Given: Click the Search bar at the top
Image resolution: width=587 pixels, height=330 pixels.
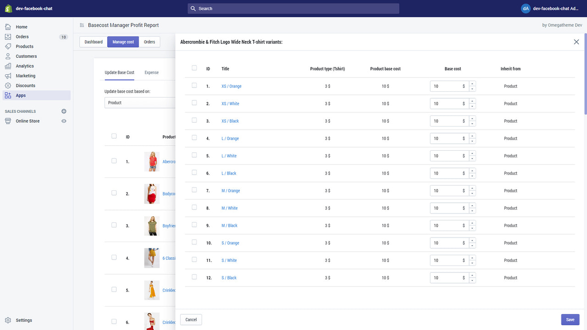Looking at the screenshot, I should pyautogui.click(x=293, y=8).
